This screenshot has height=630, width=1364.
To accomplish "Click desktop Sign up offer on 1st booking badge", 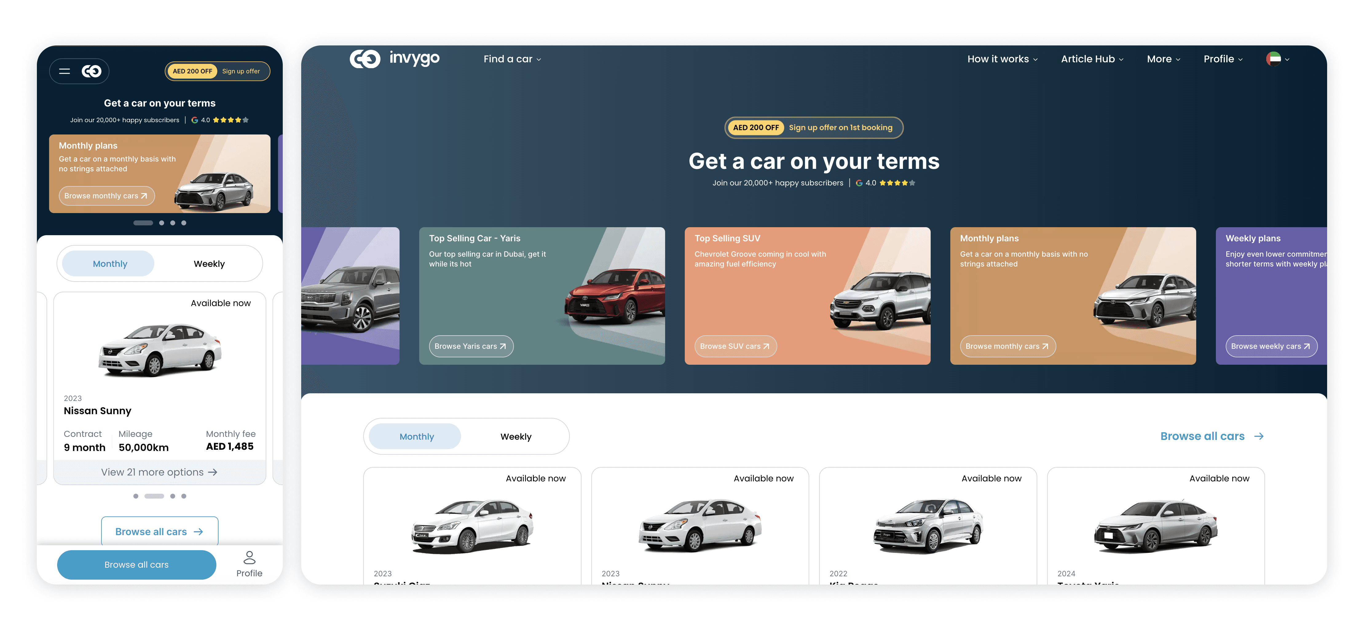I will [x=814, y=127].
